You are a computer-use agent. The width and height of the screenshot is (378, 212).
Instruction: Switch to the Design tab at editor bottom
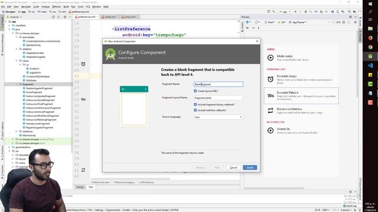(80, 187)
